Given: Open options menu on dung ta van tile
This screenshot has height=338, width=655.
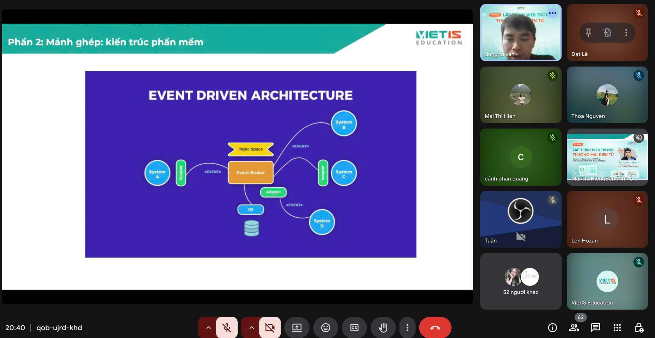Looking at the screenshot, I should click(552, 13).
